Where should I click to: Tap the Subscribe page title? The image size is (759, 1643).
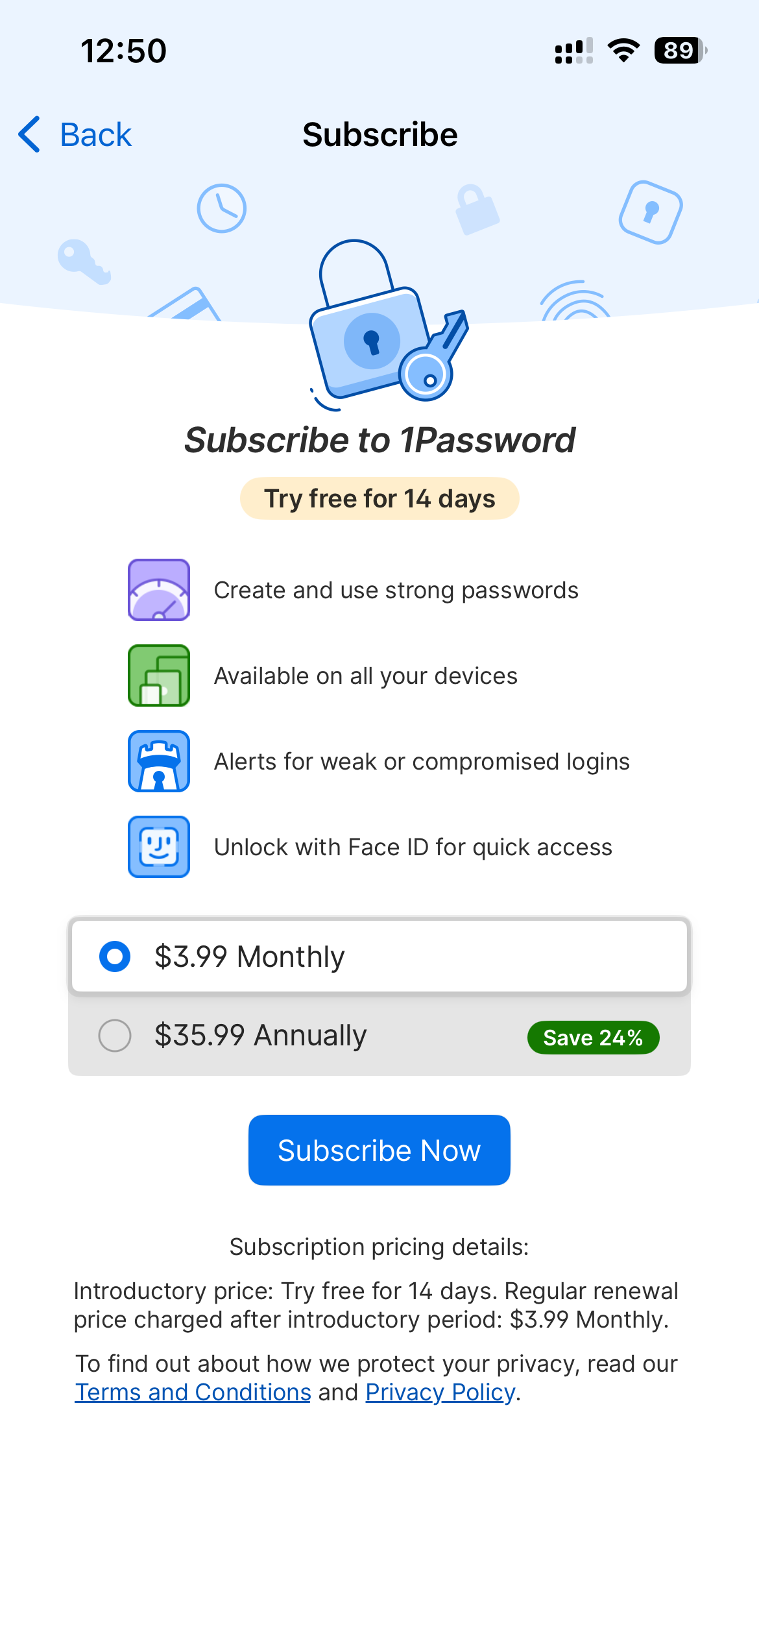pyautogui.click(x=380, y=134)
